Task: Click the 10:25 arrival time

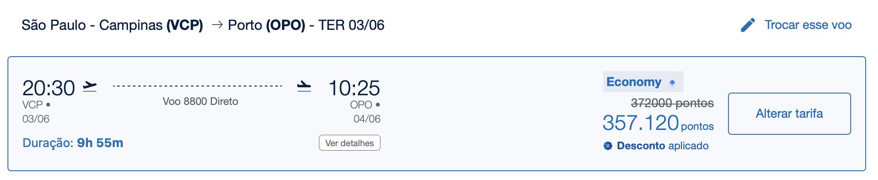Action: [x=354, y=88]
